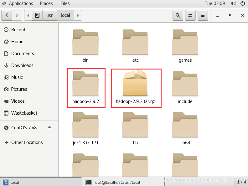Maximize the Files window
248x186 pixels.
tap(230, 16)
